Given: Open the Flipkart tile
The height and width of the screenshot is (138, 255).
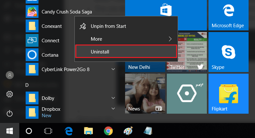Looking at the screenshot, I should [228, 94].
